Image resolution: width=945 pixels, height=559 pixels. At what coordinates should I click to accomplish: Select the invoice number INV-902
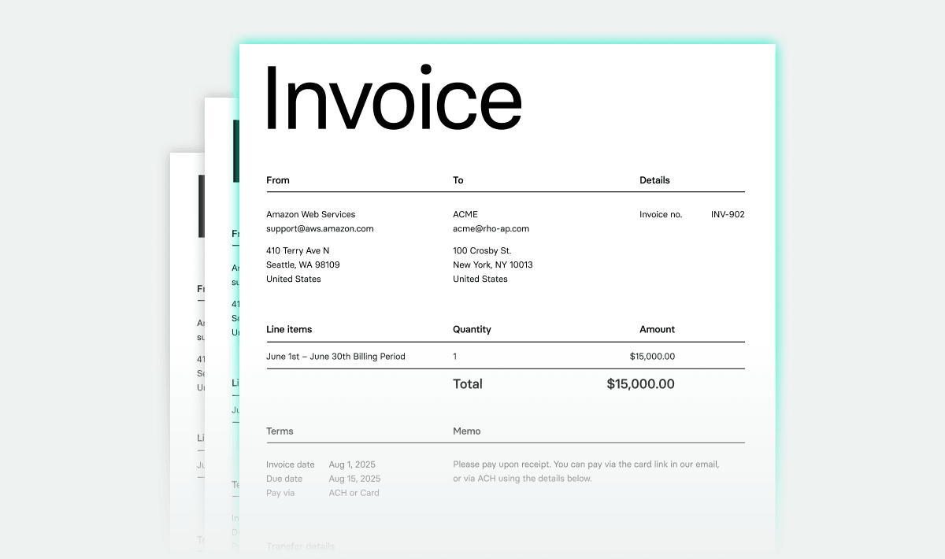point(728,213)
